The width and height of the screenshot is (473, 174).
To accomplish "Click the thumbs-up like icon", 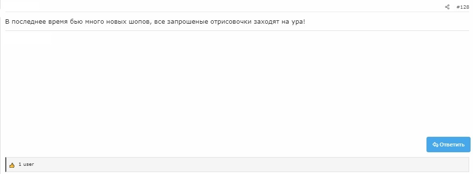I will pos(12,165).
